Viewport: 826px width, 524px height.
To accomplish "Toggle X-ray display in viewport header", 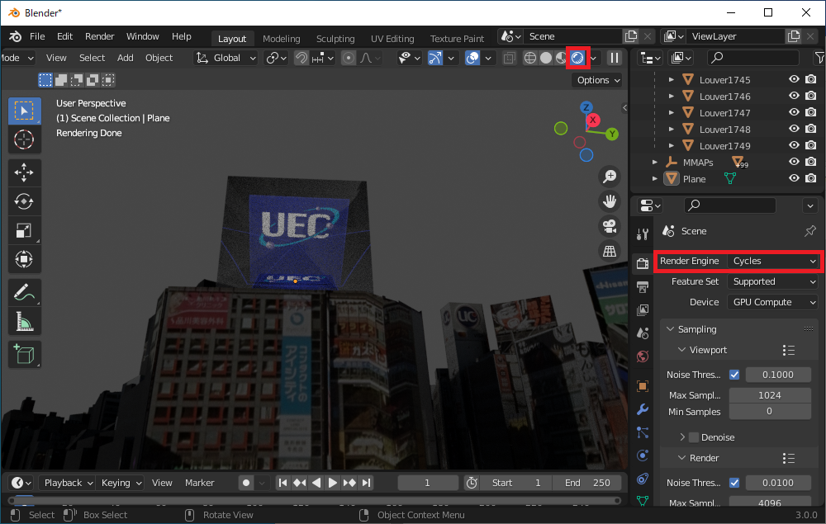I will click(509, 58).
